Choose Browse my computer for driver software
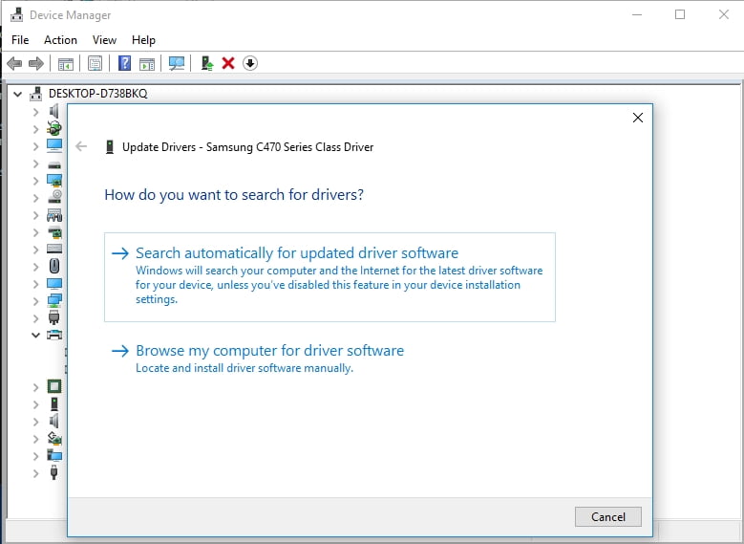Viewport: 744px width, 544px height. (x=269, y=351)
